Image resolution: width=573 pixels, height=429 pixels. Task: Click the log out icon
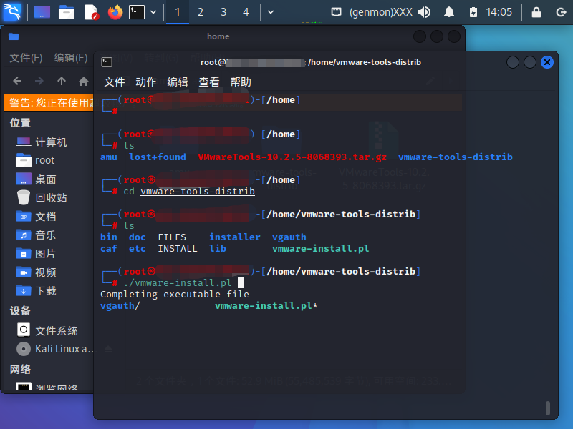tap(561, 12)
